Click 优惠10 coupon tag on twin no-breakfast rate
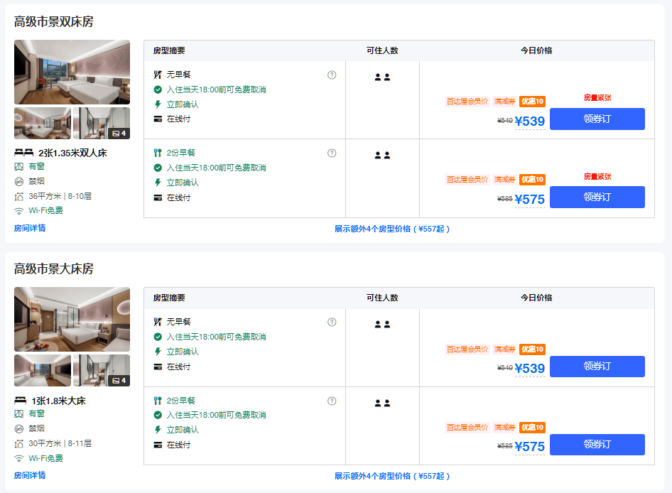Image resolution: width=672 pixels, height=493 pixels. tap(532, 101)
